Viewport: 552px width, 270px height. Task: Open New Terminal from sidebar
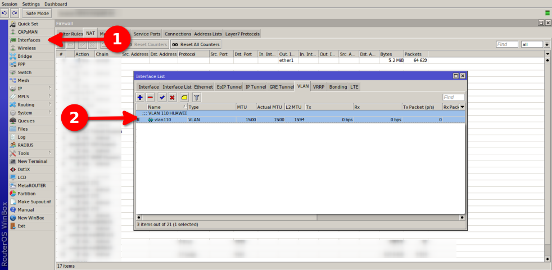click(31, 161)
